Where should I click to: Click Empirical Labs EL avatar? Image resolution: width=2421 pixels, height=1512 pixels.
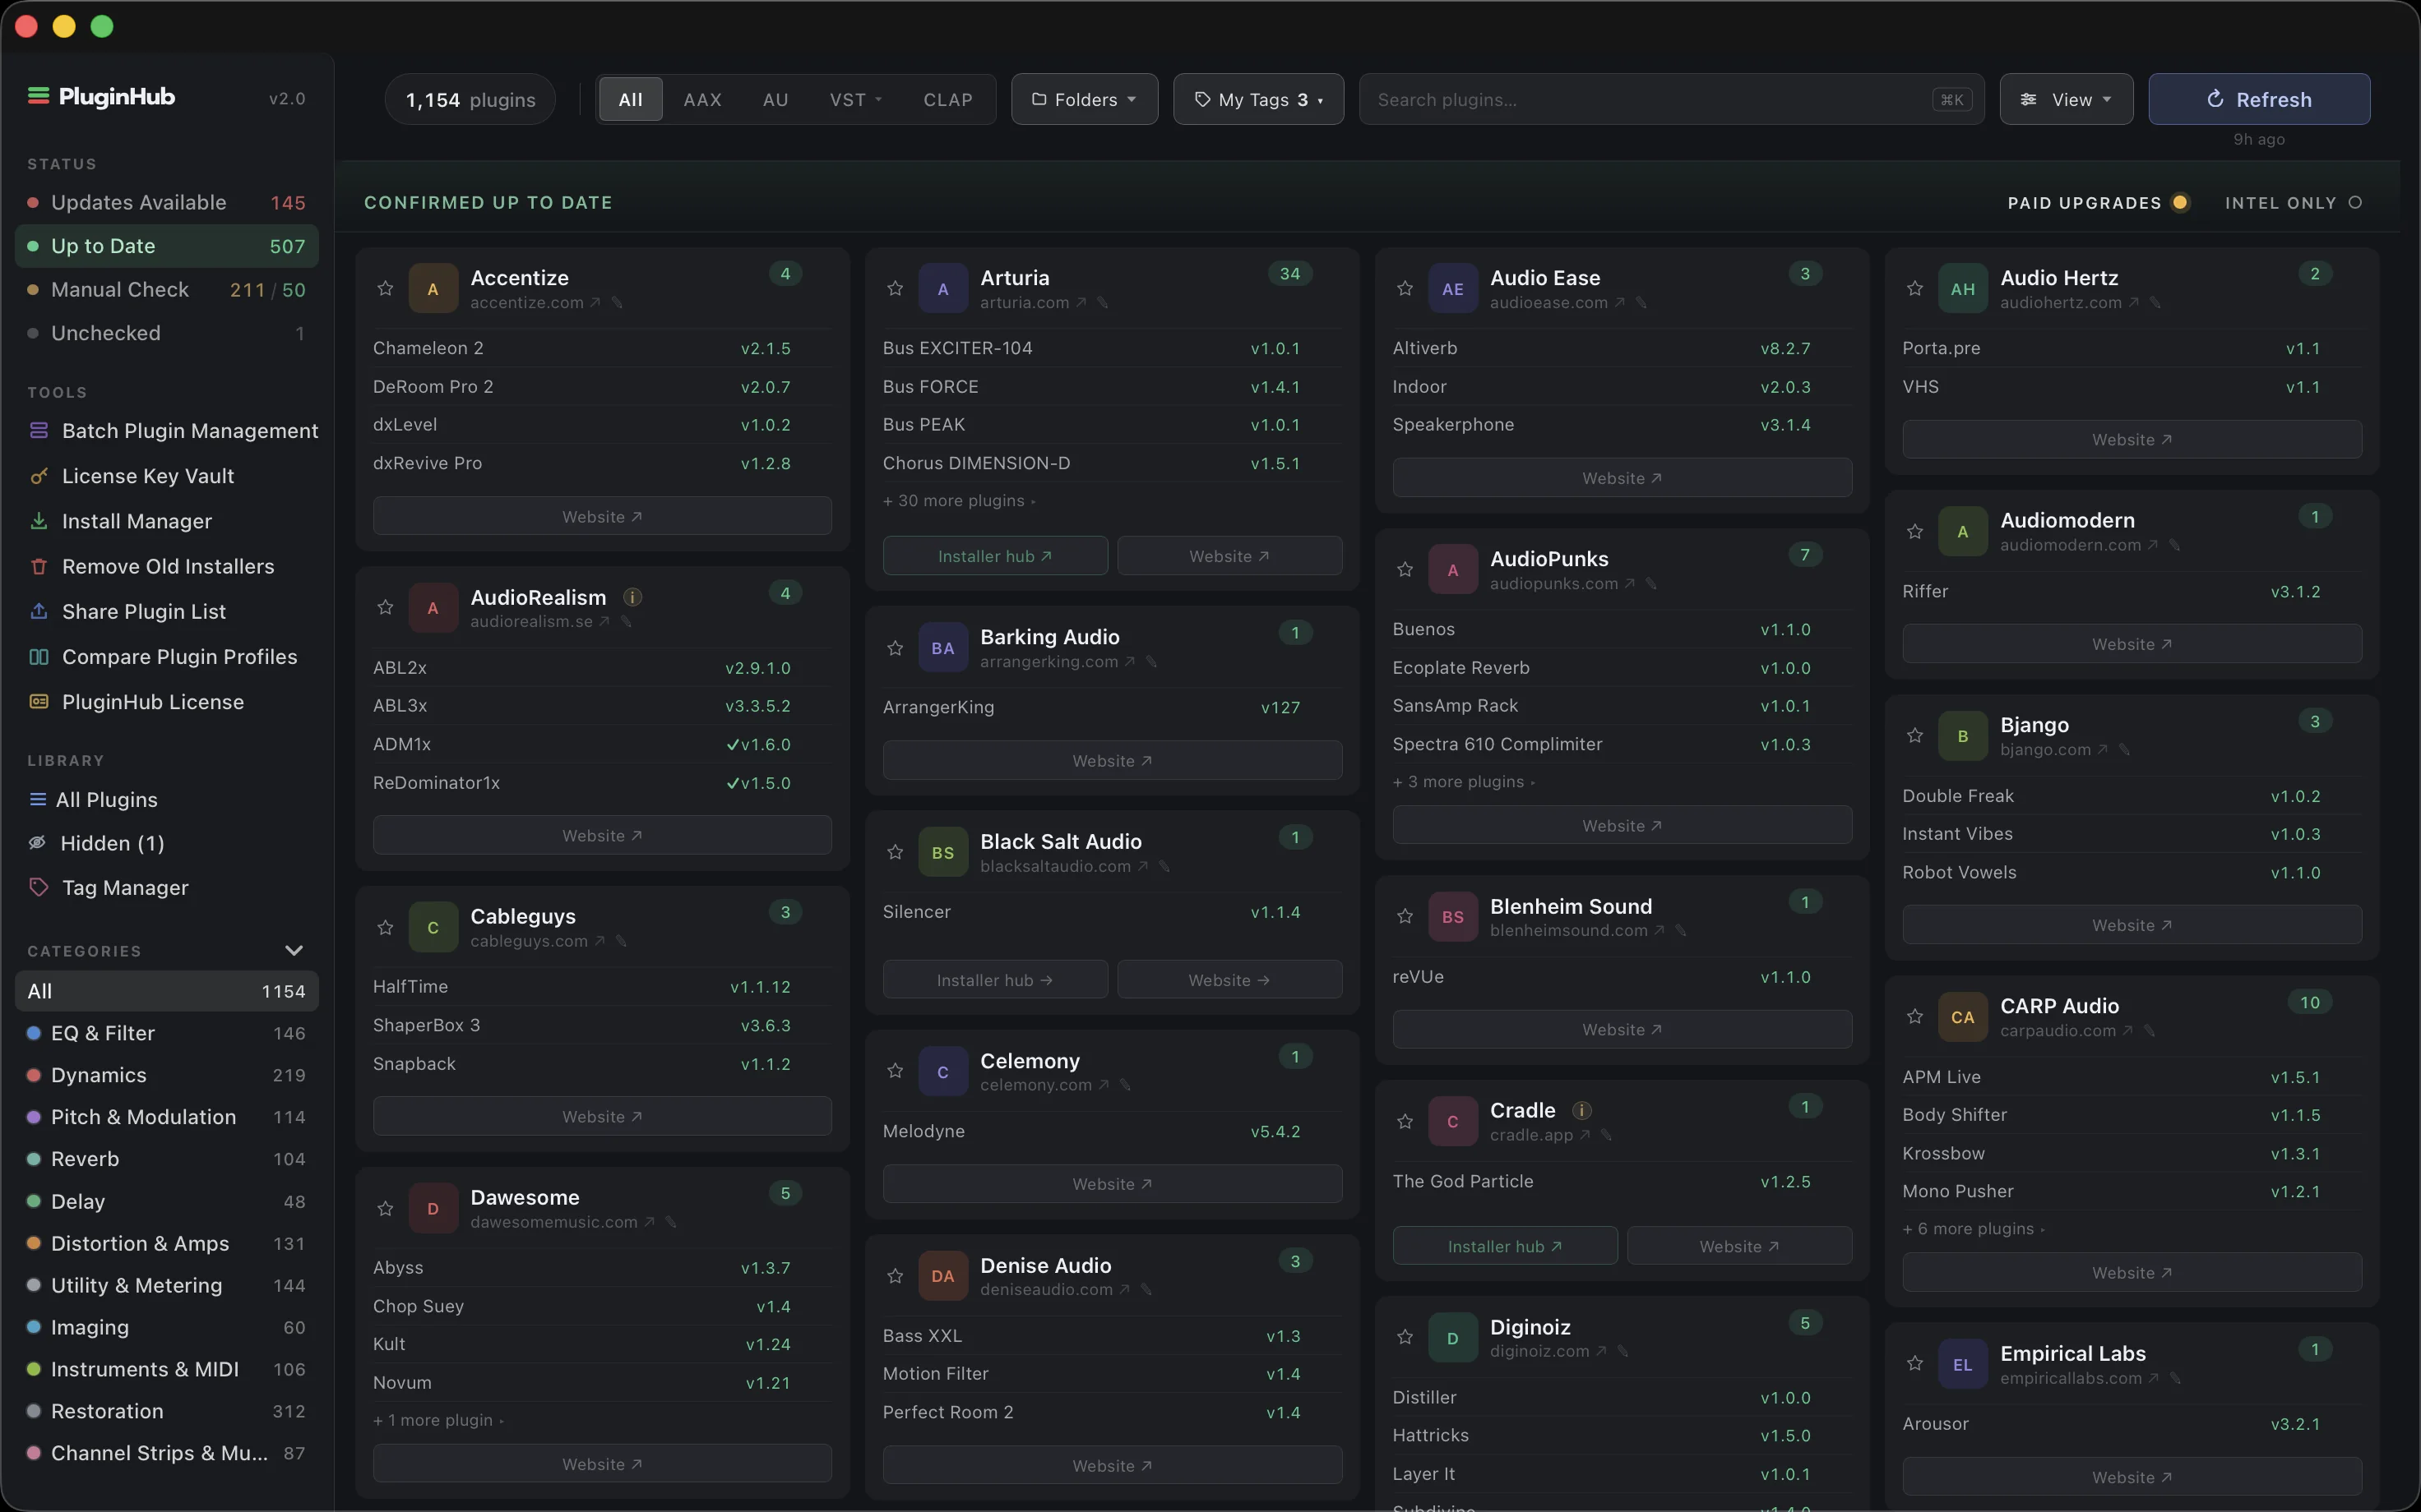click(x=1963, y=1365)
